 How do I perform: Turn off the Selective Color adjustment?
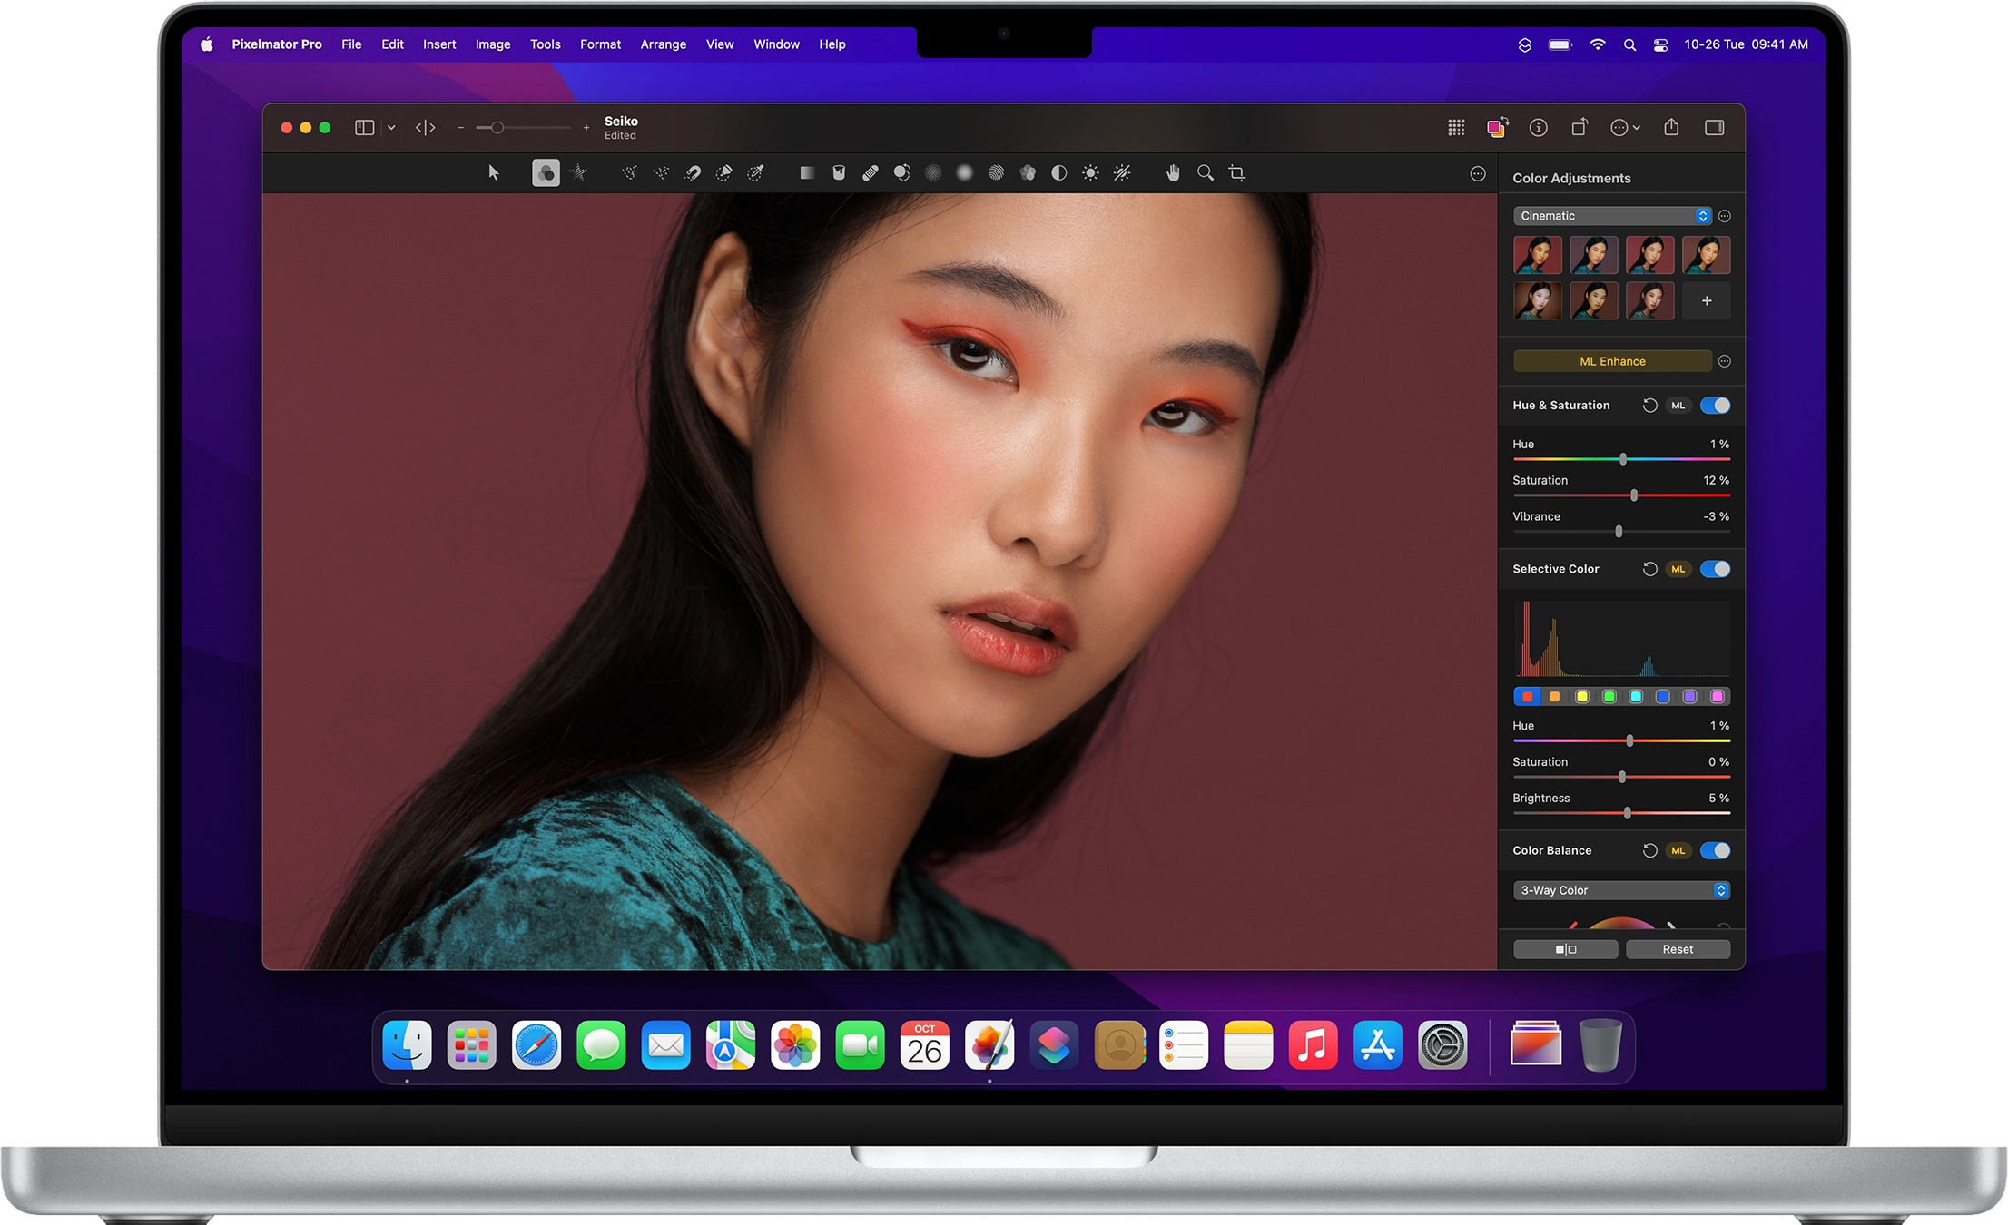pos(1716,569)
